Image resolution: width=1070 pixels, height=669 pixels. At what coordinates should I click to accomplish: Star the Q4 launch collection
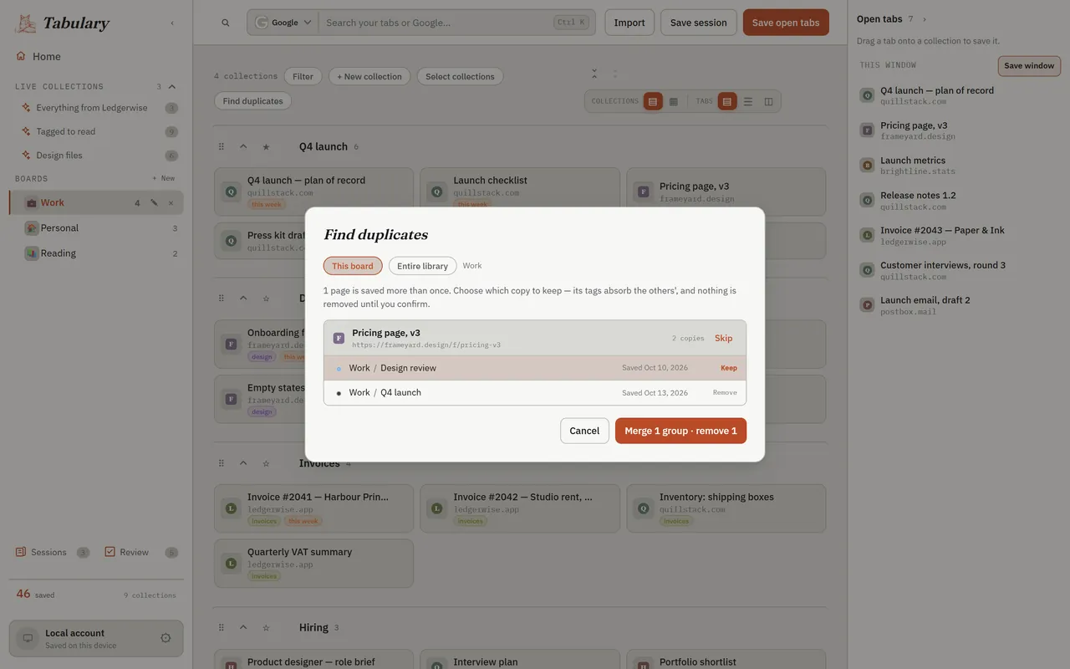click(x=266, y=146)
